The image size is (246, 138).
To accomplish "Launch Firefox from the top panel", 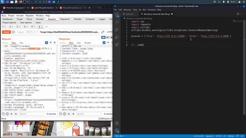I will (20, 2).
